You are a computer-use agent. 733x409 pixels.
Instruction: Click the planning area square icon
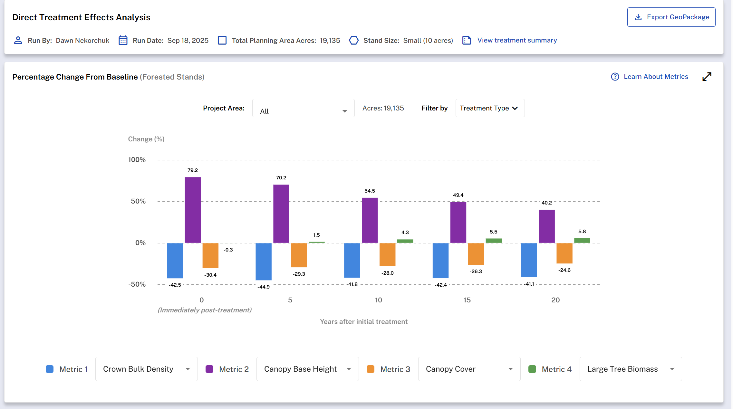222,40
